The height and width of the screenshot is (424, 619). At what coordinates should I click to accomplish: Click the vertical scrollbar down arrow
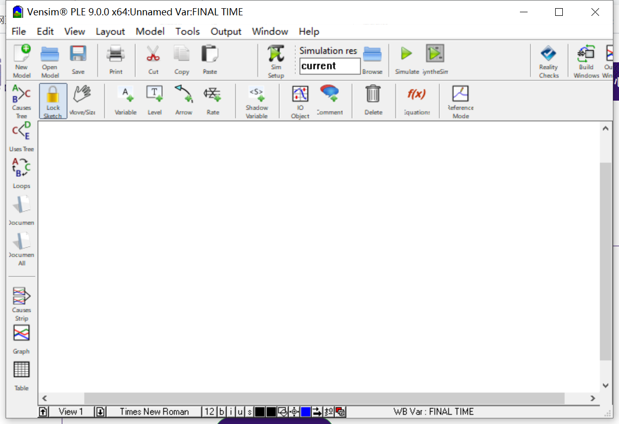[x=606, y=386]
